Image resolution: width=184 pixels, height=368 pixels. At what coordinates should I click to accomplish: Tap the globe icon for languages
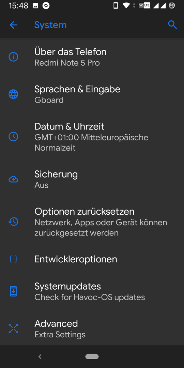click(x=13, y=94)
